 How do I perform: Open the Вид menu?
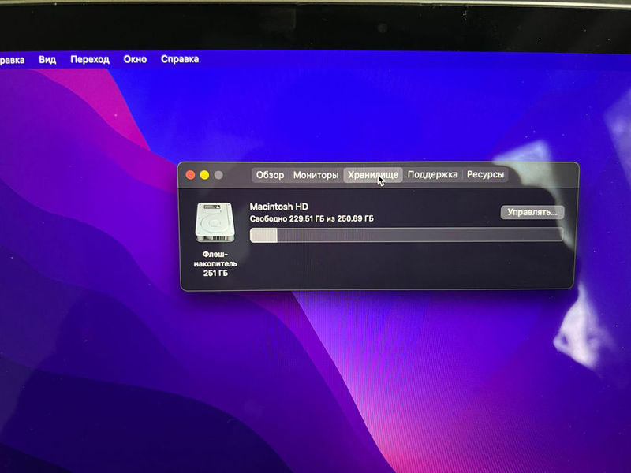click(x=47, y=60)
